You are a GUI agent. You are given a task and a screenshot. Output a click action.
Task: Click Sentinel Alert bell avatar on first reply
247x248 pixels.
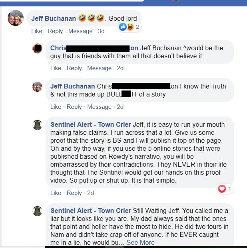click(37, 125)
